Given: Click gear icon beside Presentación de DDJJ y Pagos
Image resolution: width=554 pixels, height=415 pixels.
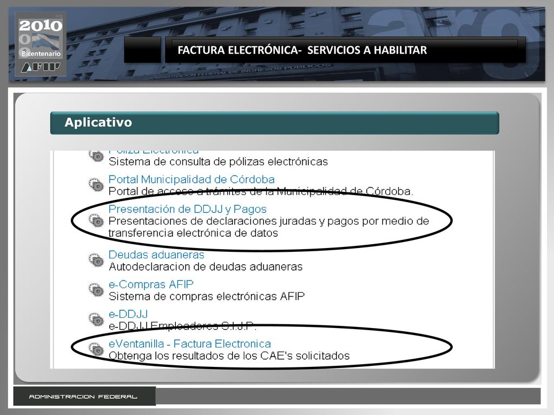Looking at the screenshot, I should point(96,220).
